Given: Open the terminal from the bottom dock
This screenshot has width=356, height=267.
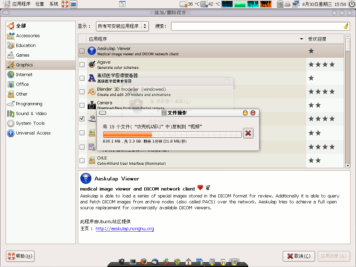Looking at the screenshot, I should [x=133, y=262].
